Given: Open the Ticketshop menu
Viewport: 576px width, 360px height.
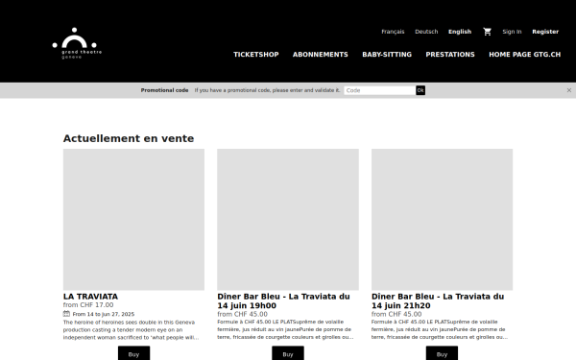Looking at the screenshot, I should (x=256, y=55).
